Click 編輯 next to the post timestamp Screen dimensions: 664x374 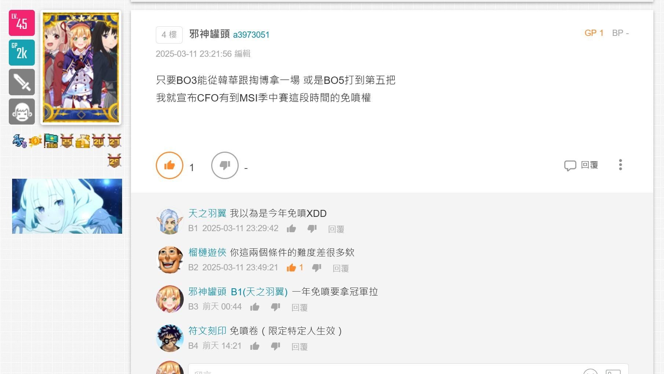click(242, 54)
